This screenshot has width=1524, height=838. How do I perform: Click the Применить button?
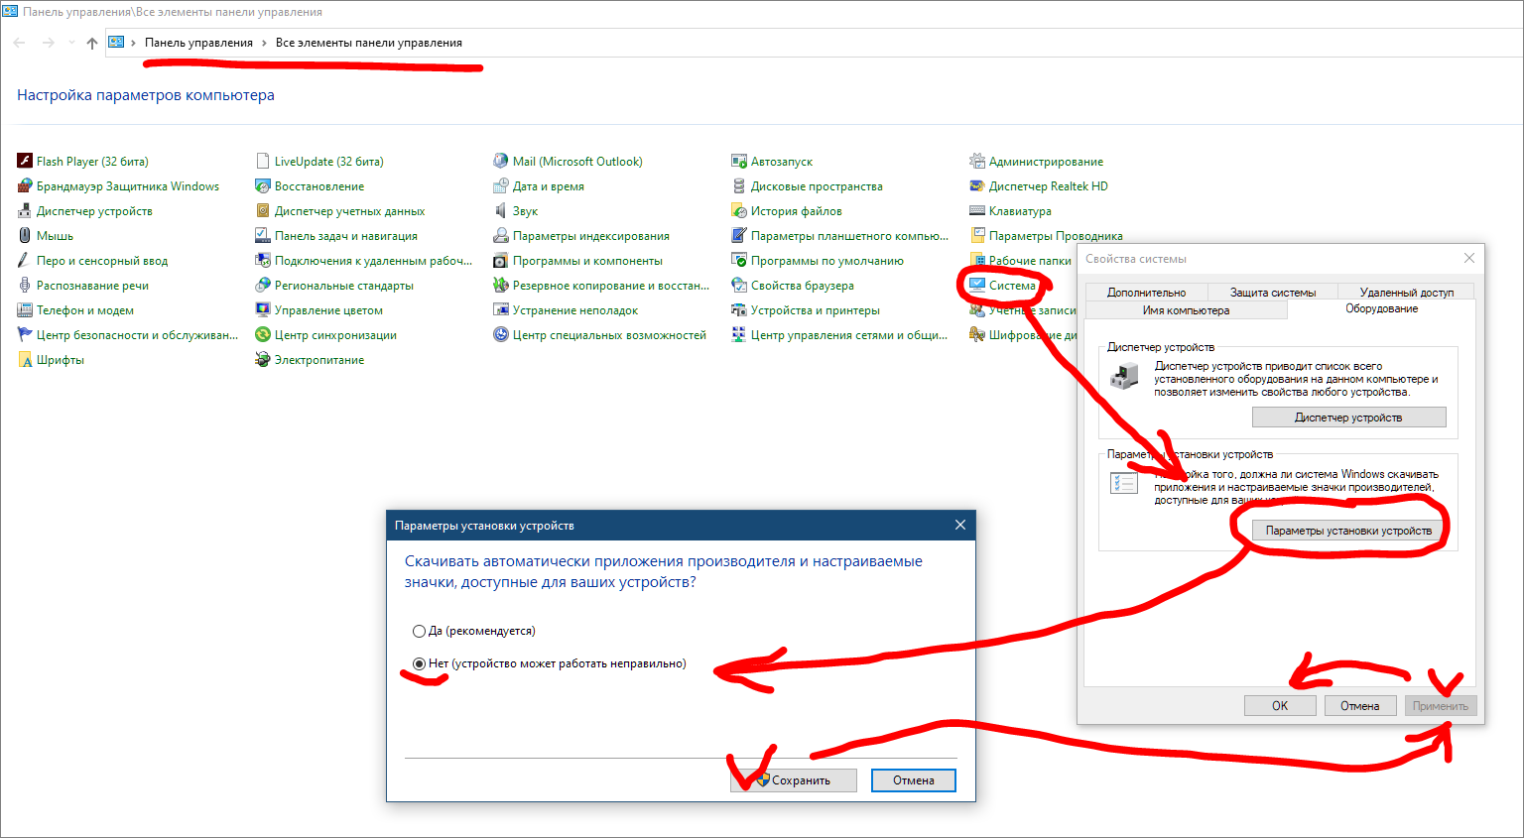coord(1441,706)
